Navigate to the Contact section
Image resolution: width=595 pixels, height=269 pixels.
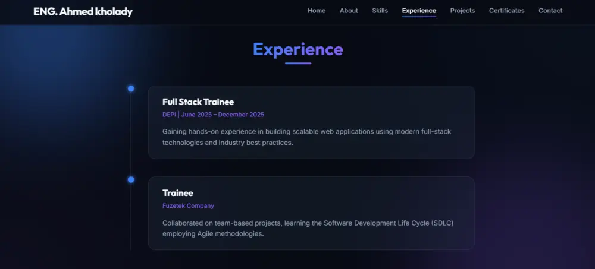coord(550,11)
